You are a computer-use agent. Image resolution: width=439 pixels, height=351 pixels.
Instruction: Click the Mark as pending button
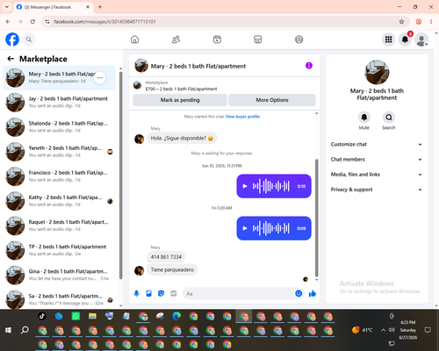click(x=180, y=100)
